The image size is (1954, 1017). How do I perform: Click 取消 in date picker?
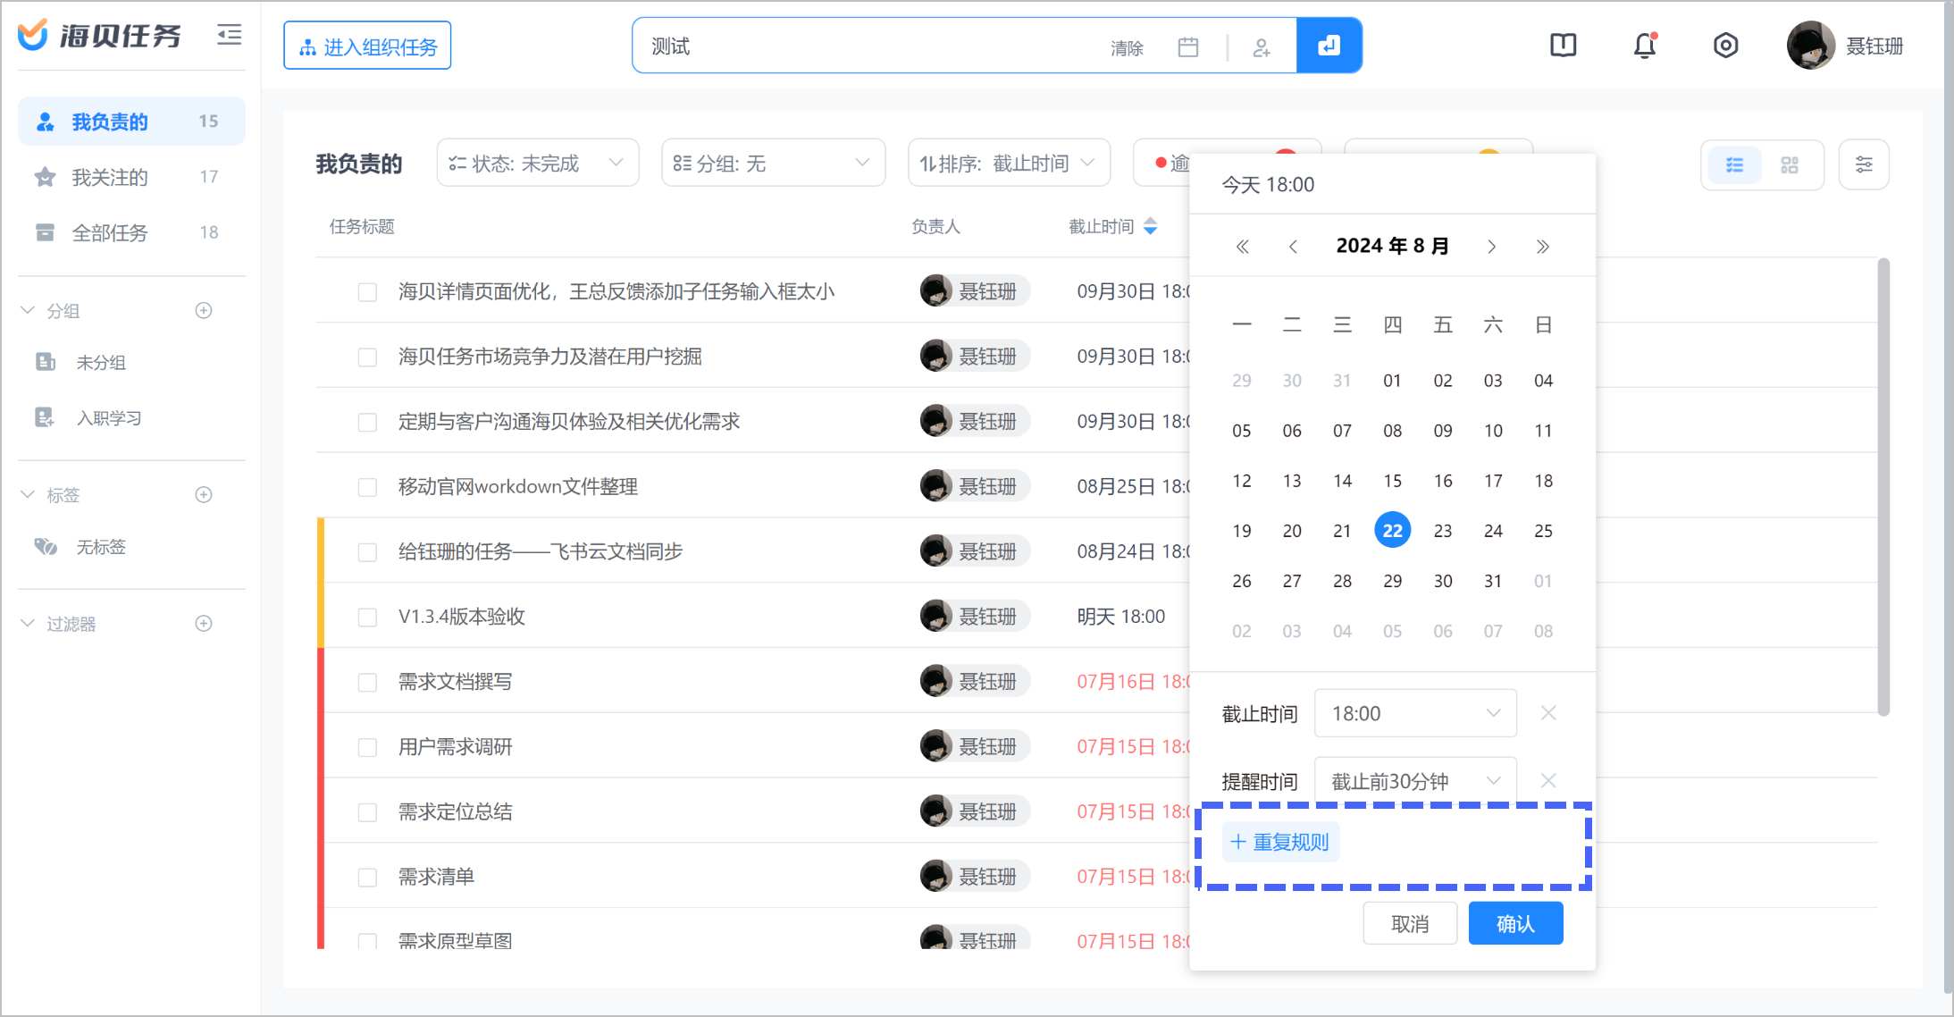1410,923
